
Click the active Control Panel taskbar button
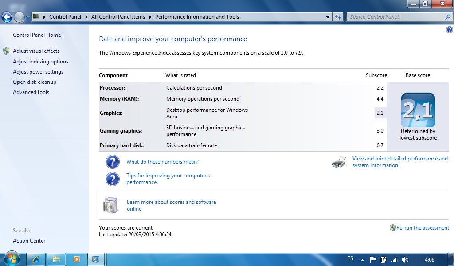[x=96, y=259]
